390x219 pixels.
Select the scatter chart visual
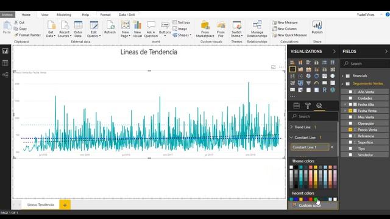(x=300, y=76)
